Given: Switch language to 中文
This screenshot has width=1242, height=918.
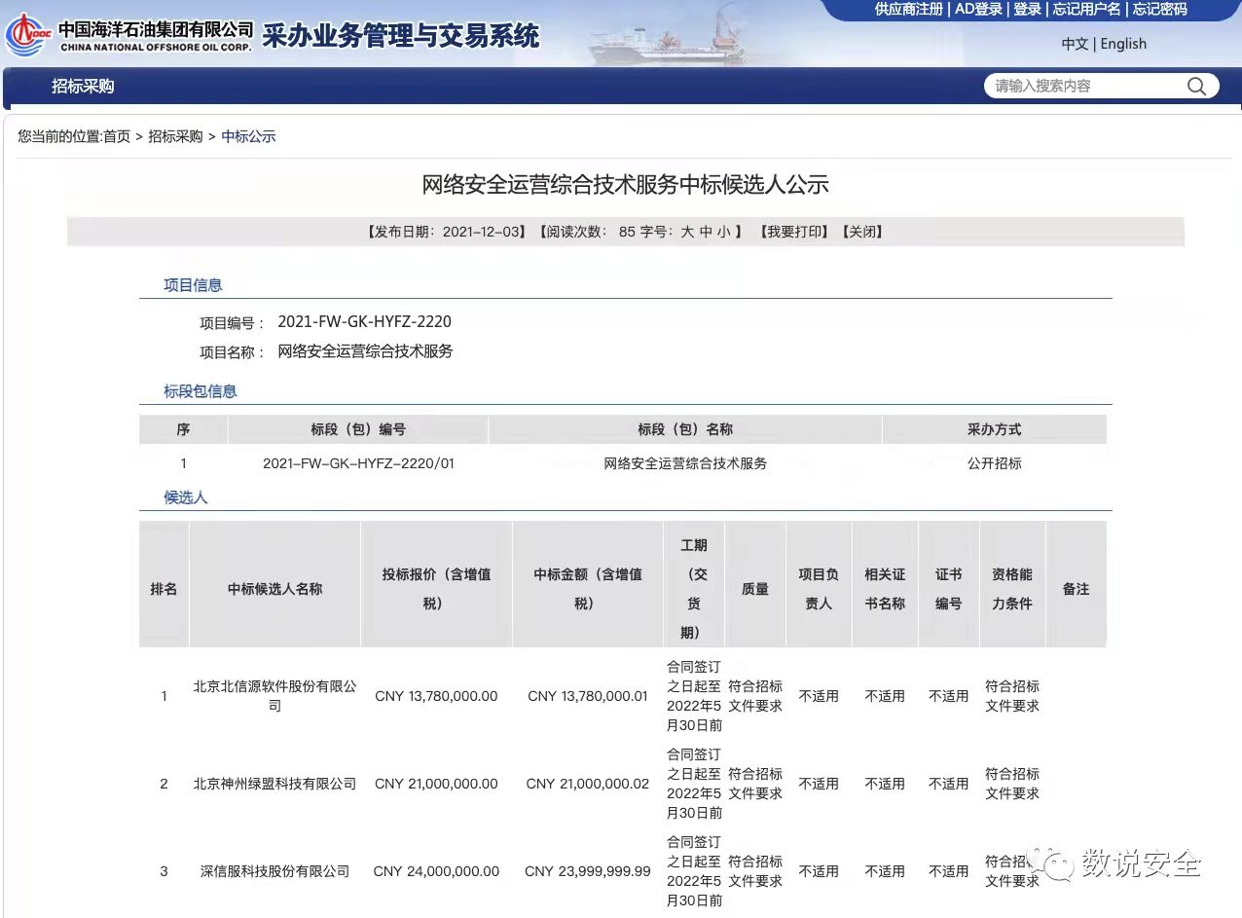Looking at the screenshot, I should tap(1075, 44).
